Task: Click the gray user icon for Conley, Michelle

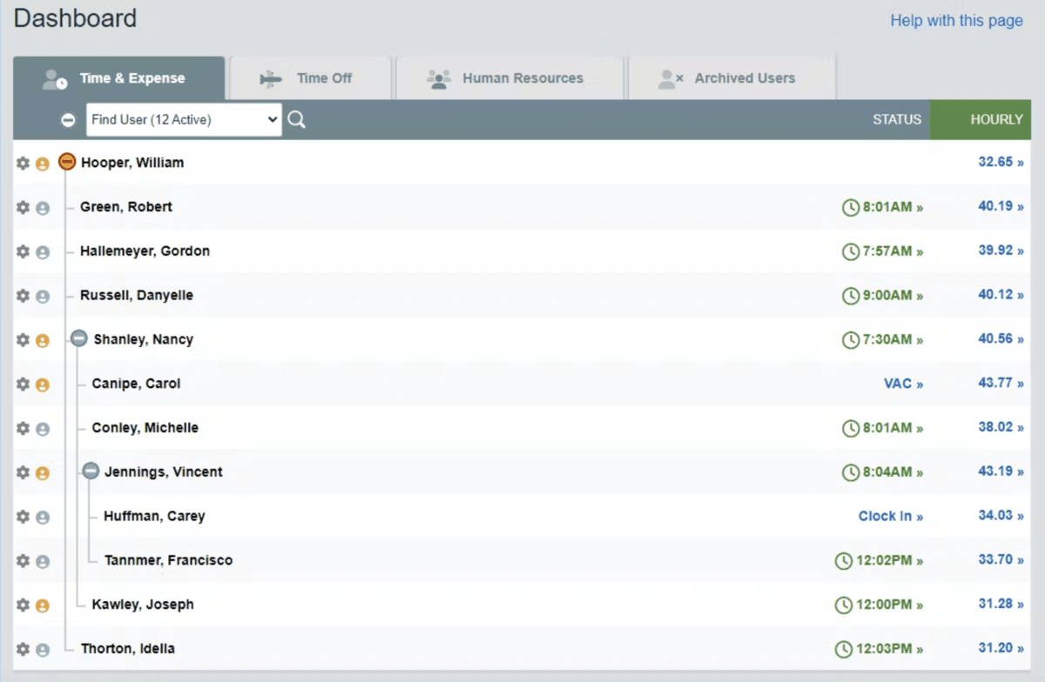Action: pyautogui.click(x=43, y=429)
